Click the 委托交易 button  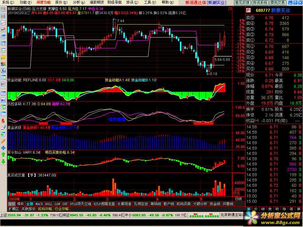point(278,2)
